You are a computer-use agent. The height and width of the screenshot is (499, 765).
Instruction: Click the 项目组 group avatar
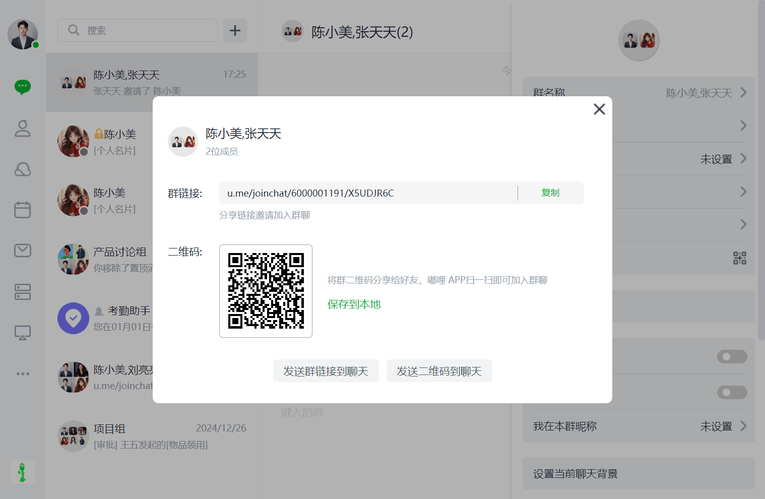(x=73, y=436)
